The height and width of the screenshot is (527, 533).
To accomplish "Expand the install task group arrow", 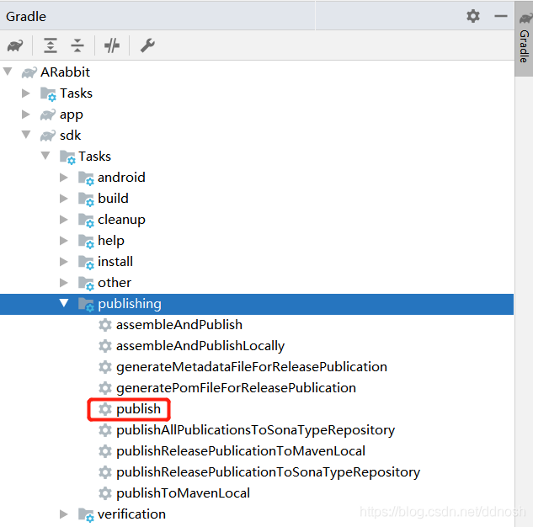I will 63,262.
